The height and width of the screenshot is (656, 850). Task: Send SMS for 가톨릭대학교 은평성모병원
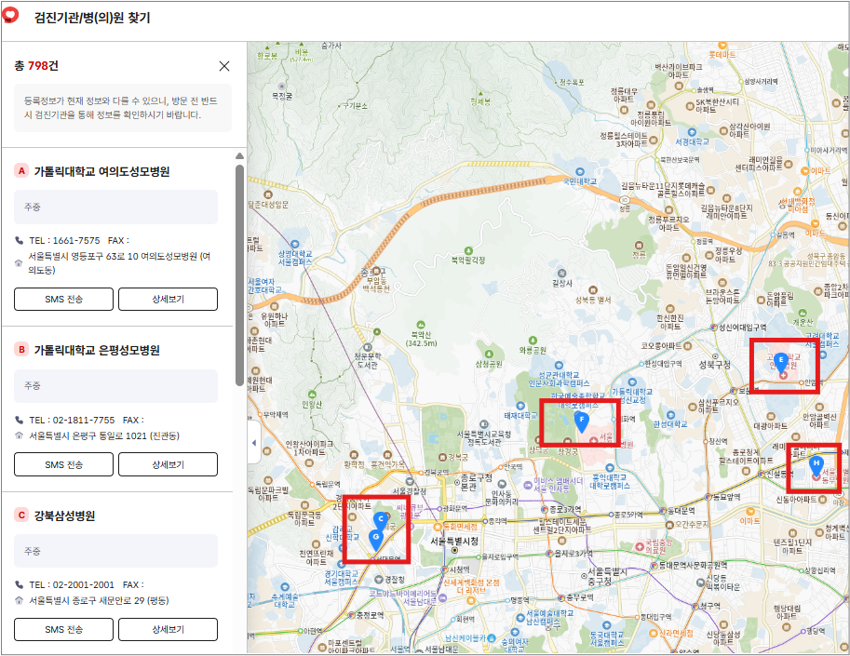tap(63, 463)
